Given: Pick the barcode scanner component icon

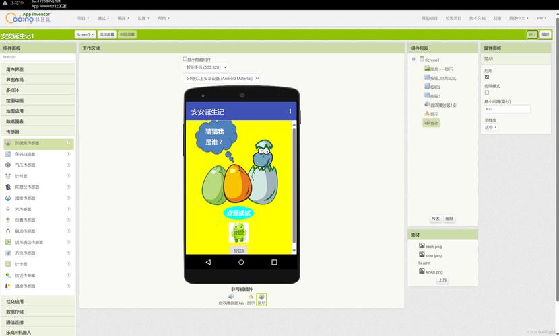Looking at the screenshot, I should [8, 154].
